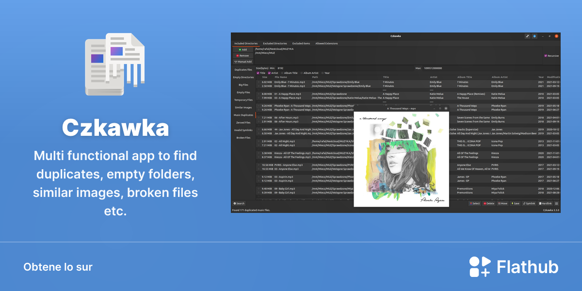Select Invalid Symlinks in sidebar
The height and width of the screenshot is (291, 582).
[243, 130]
